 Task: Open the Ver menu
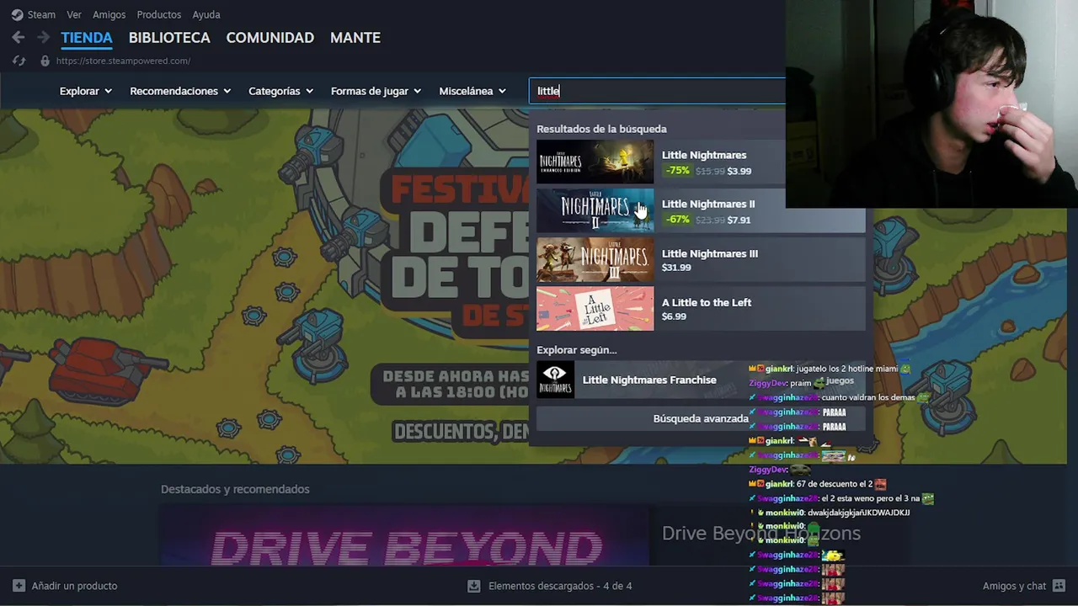coord(74,14)
